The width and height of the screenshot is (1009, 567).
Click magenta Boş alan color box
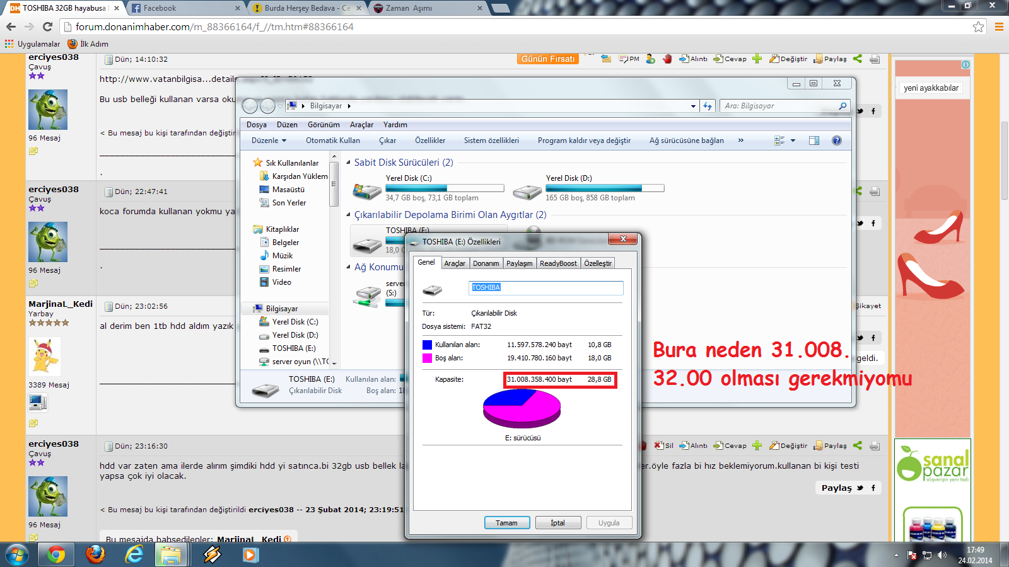pos(427,358)
